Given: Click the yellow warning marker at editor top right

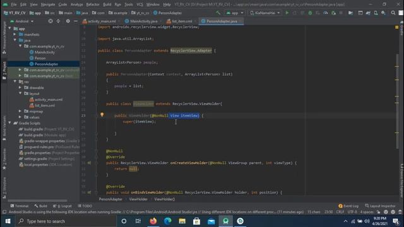Looking at the screenshot, I should click(x=397, y=27).
